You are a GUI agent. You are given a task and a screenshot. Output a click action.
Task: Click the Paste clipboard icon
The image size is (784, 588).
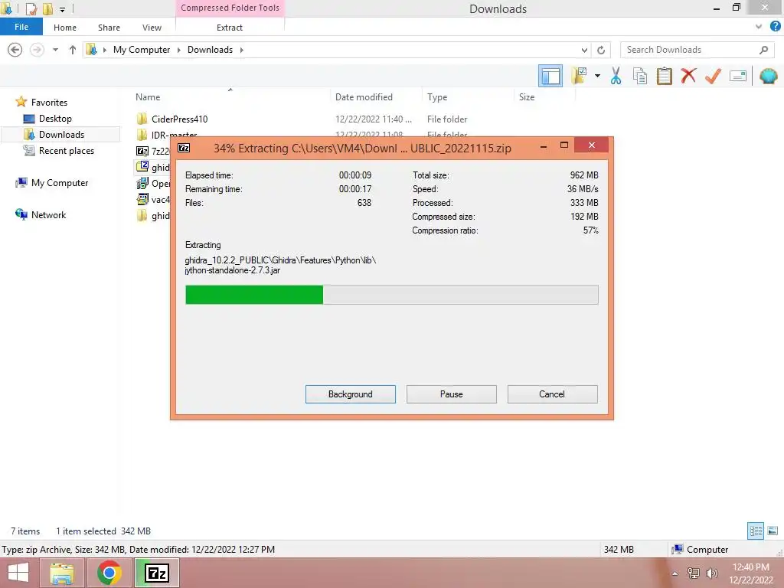point(664,76)
